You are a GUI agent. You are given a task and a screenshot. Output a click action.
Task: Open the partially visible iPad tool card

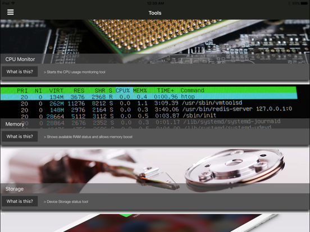(x=155, y=223)
